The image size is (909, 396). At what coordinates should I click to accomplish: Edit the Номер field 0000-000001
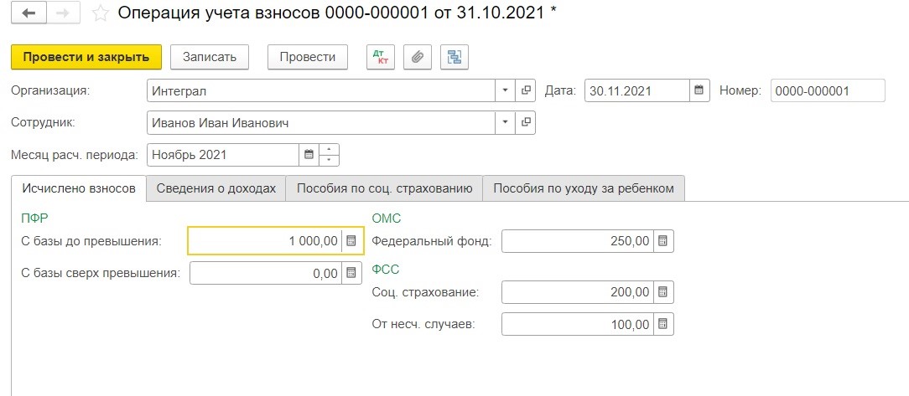tap(828, 91)
